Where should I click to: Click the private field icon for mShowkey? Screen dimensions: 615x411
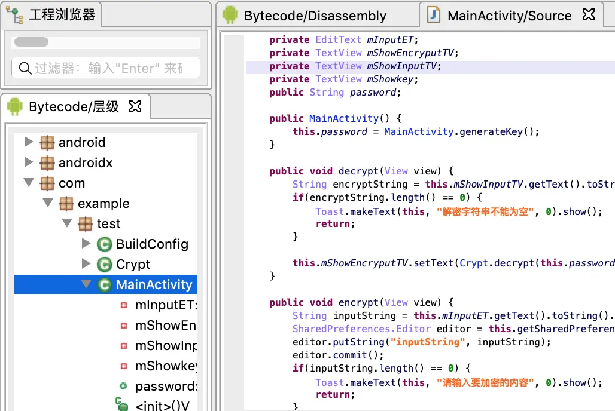(x=124, y=366)
